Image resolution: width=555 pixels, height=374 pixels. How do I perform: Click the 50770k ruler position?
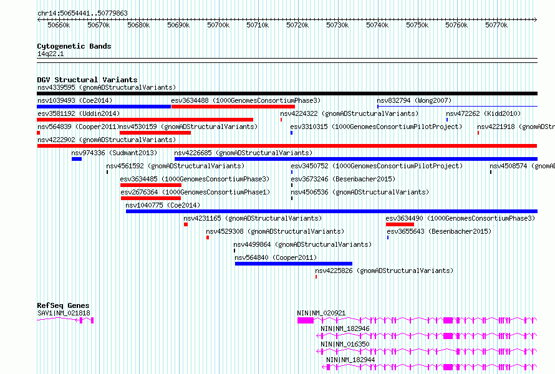pyautogui.click(x=496, y=25)
